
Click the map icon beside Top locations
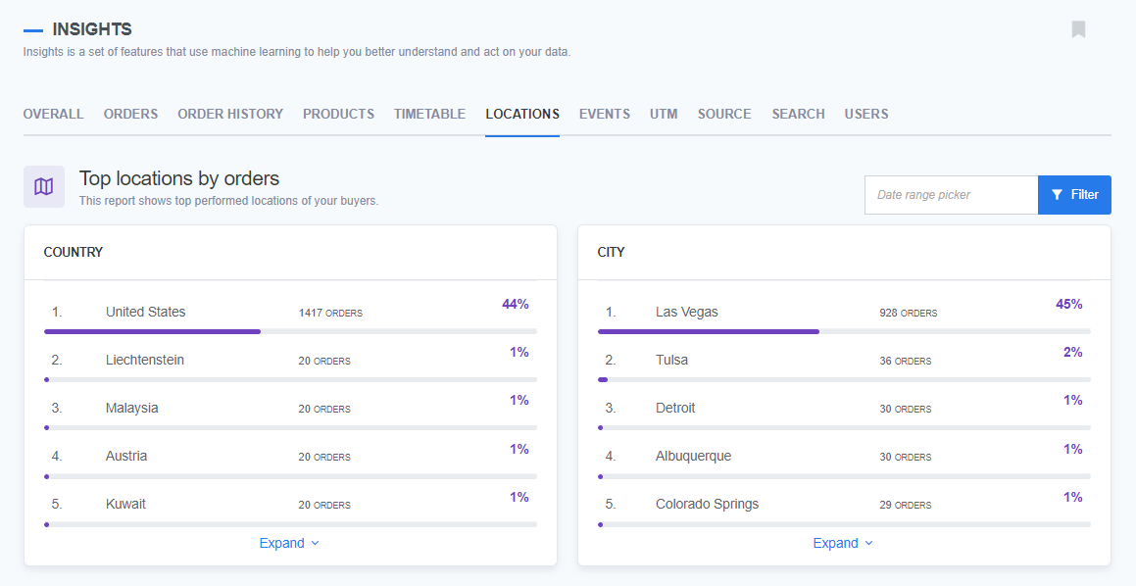[44, 187]
